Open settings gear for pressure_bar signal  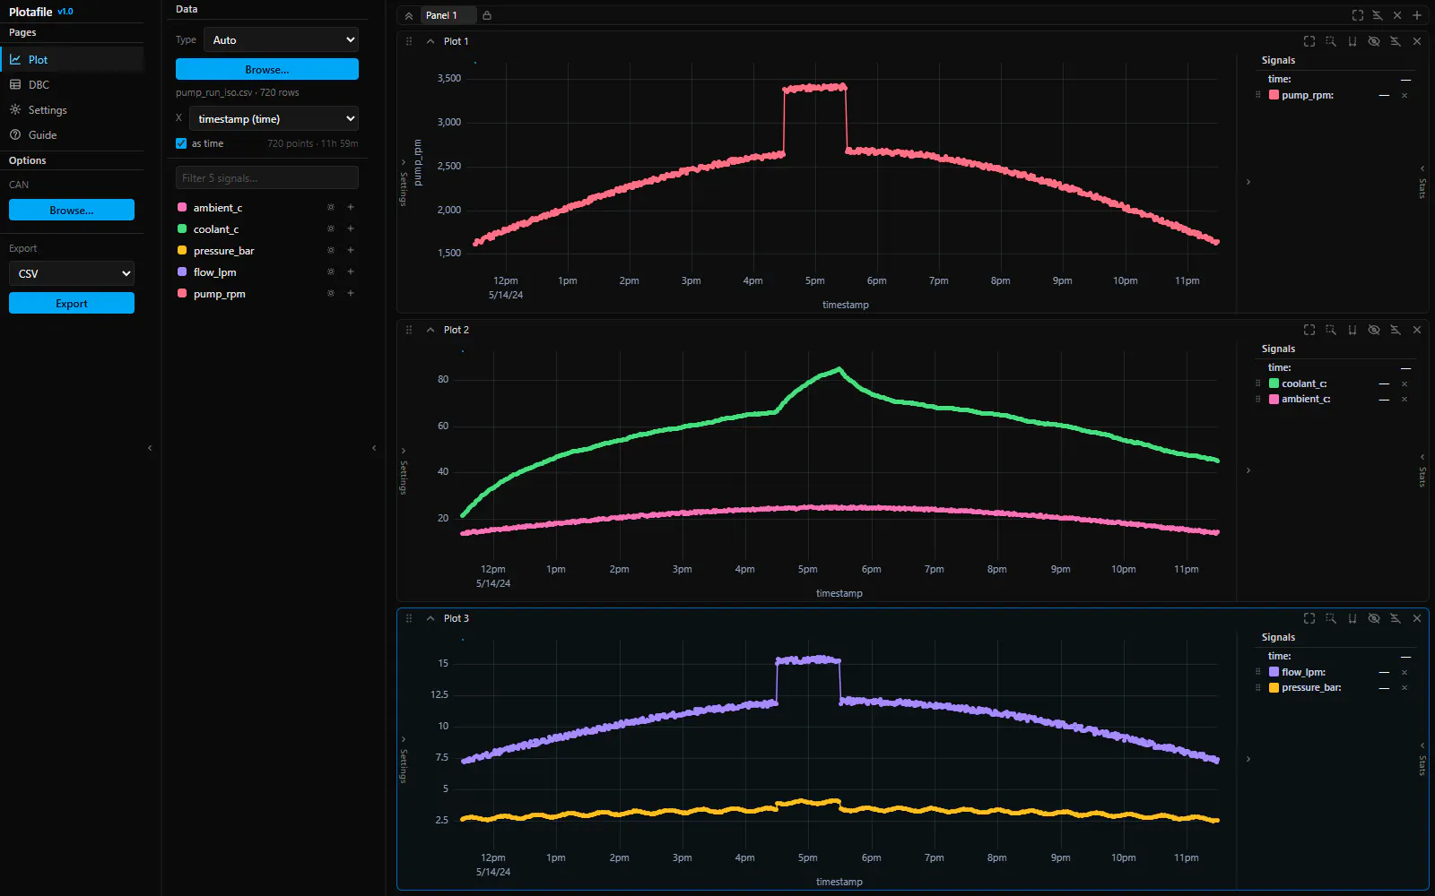[x=331, y=251]
